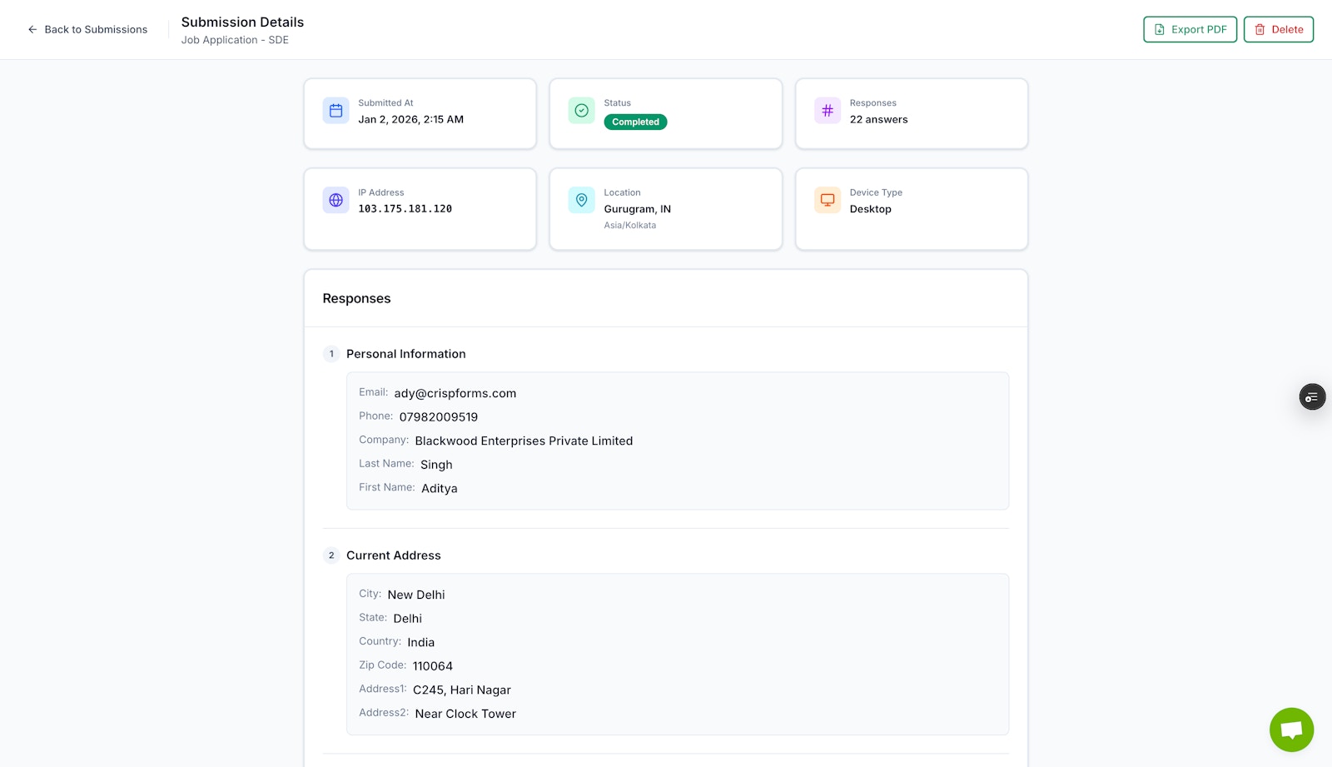Image resolution: width=1332 pixels, height=767 pixels.
Task: Click the 22 answers count
Action: click(879, 120)
